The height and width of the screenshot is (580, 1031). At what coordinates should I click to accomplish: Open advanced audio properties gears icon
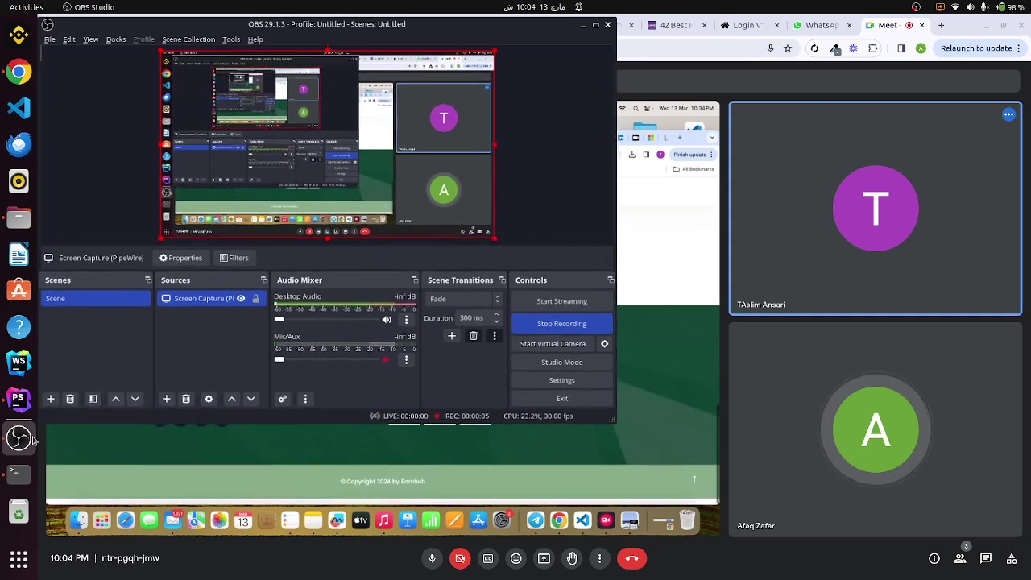[x=283, y=399]
